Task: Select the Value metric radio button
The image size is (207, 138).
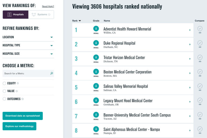Action: (x=4, y=91)
